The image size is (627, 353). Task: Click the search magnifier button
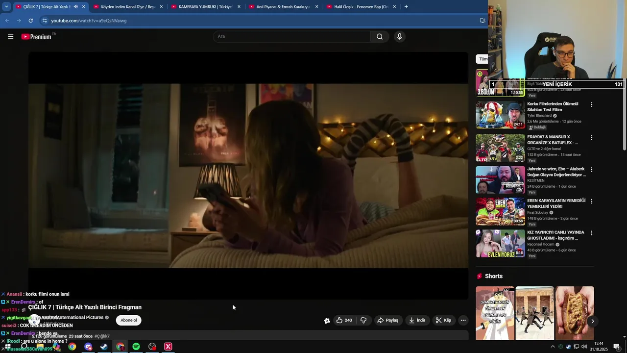coord(380,36)
